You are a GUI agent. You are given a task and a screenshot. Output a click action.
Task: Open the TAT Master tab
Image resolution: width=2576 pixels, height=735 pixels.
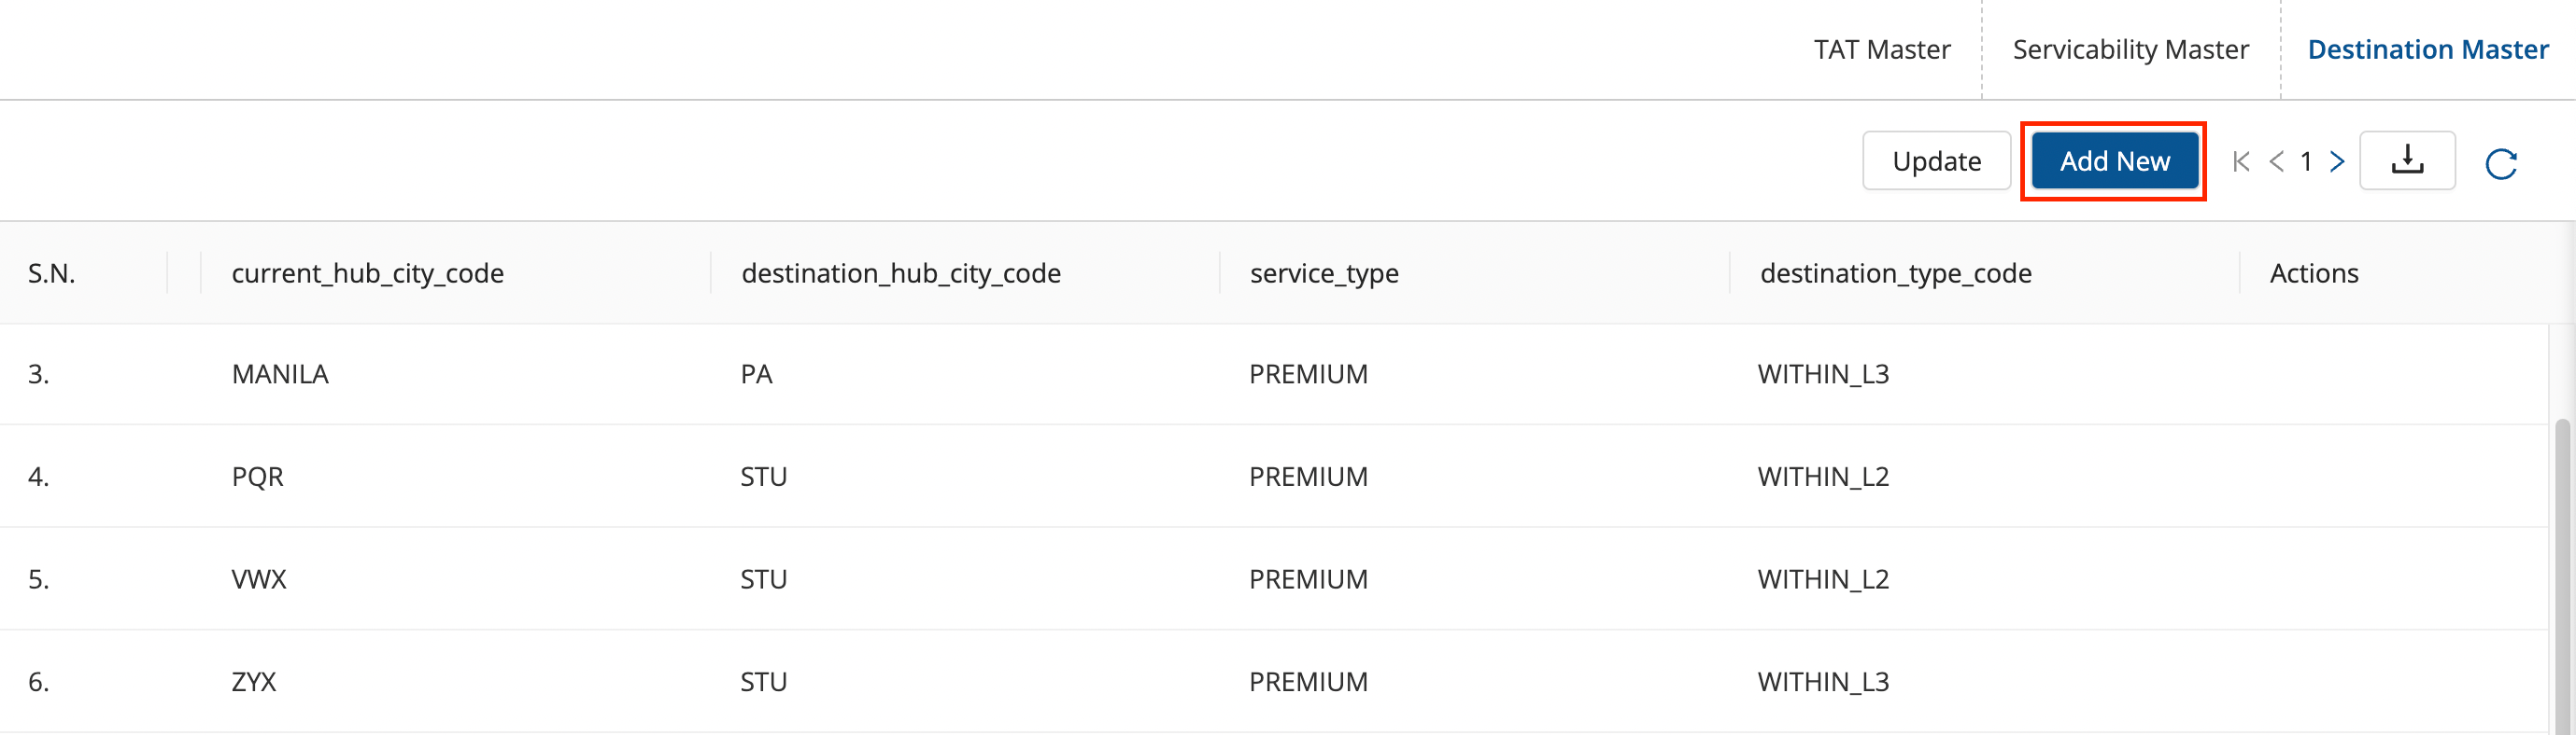[1881, 50]
